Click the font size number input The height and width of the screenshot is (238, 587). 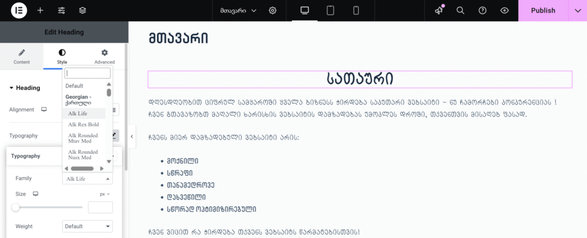[x=100, y=207]
